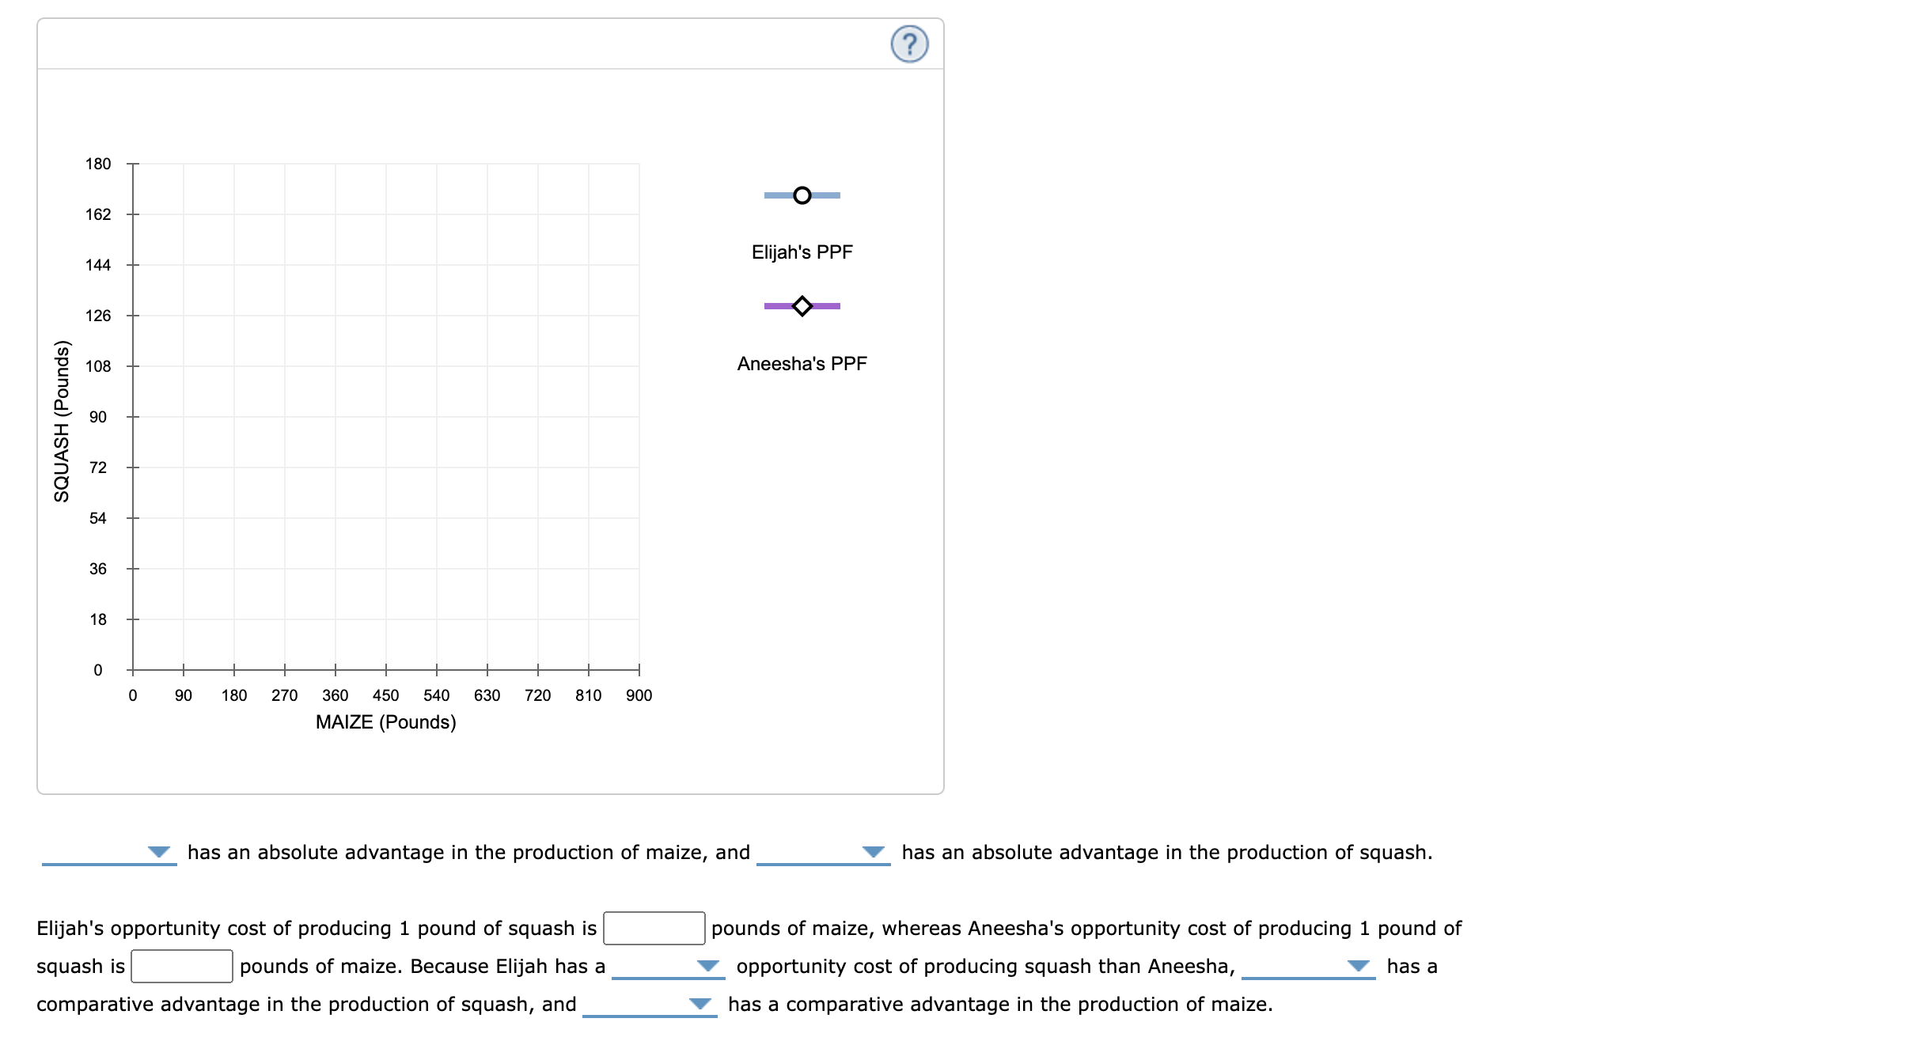The image size is (1926, 1060).
Task: Open the opportunity cost comparison dropdown
Action: coord(669,966)
